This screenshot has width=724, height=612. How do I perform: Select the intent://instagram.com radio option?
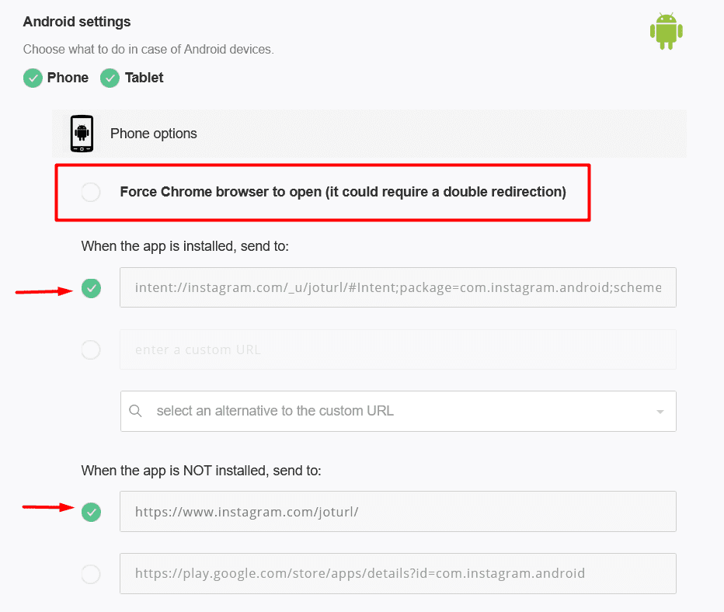92,288
